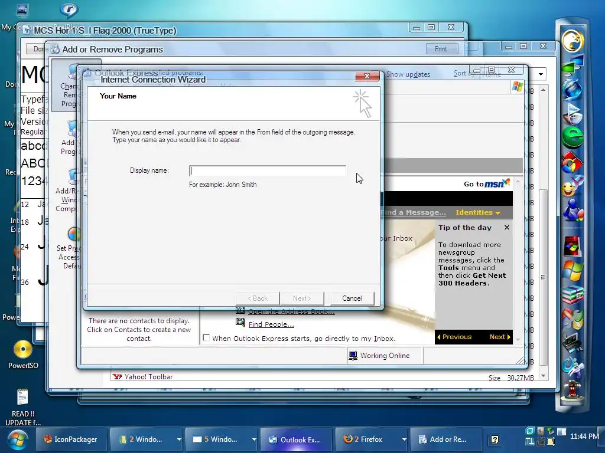Click the computer hardware icon in the dock
The image size is (605, 453).
click(x=573, y=342)
